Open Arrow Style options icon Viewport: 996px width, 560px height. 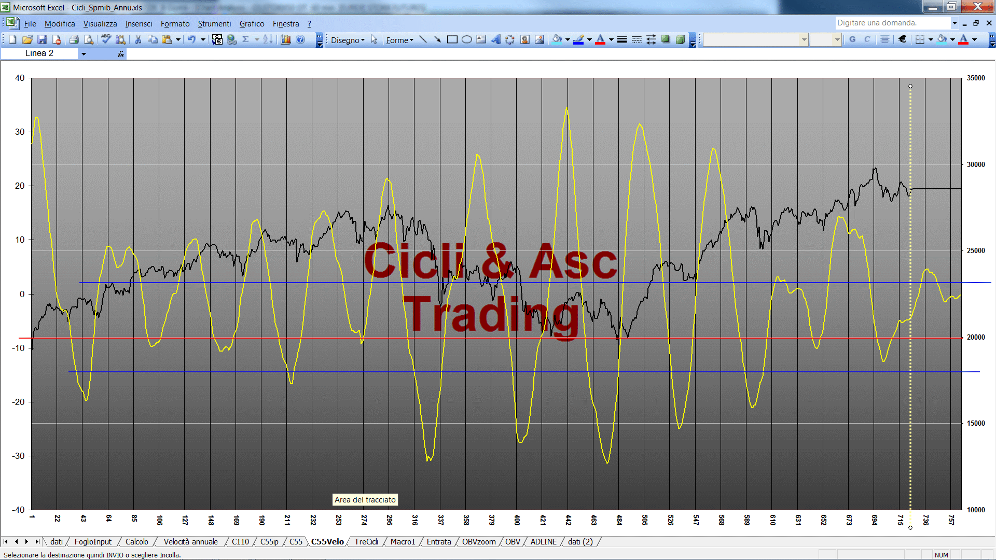click(x=651, y=39)
